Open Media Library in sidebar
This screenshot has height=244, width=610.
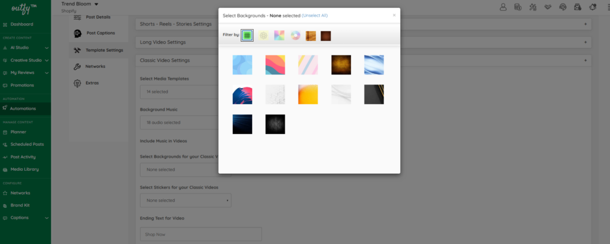pyautogui.click(x=25, y=170)
